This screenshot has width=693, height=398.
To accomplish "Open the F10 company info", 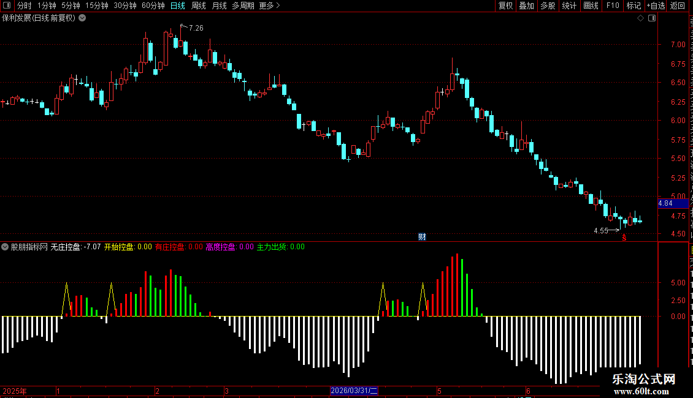I will click(613, 6).
